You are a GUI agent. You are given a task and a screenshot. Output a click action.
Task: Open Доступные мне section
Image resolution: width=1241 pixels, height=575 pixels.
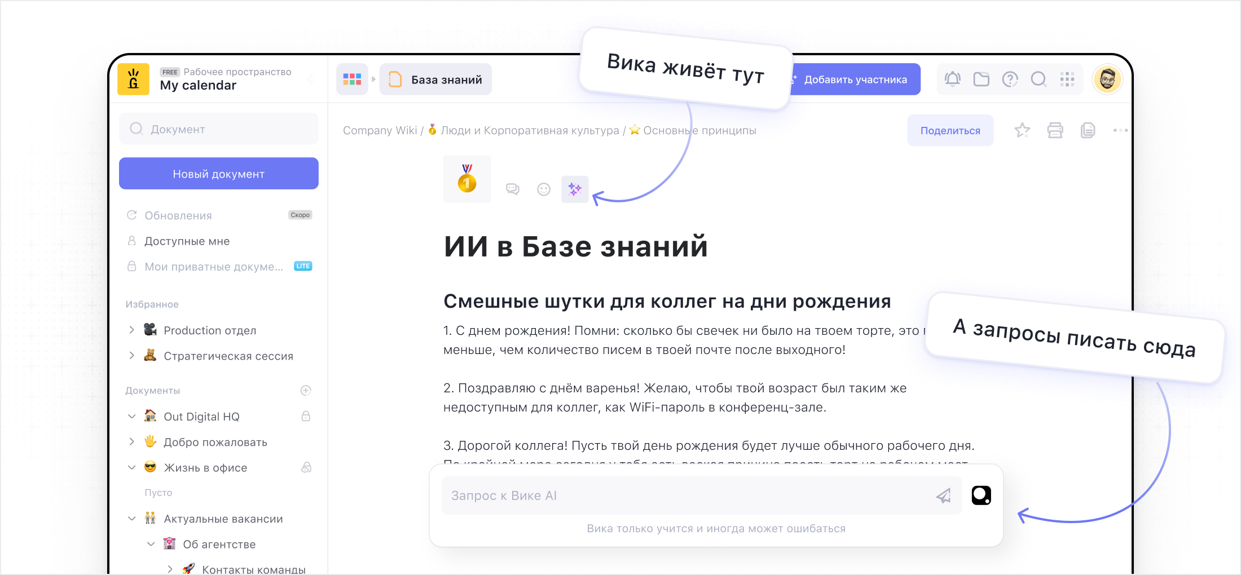187,241
